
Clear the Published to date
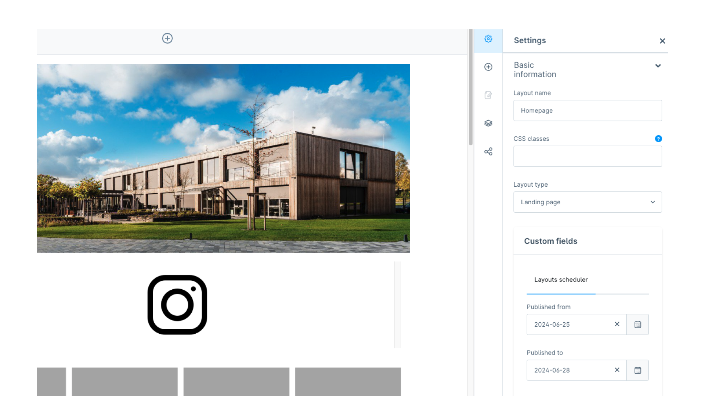(x=617, y=370)
